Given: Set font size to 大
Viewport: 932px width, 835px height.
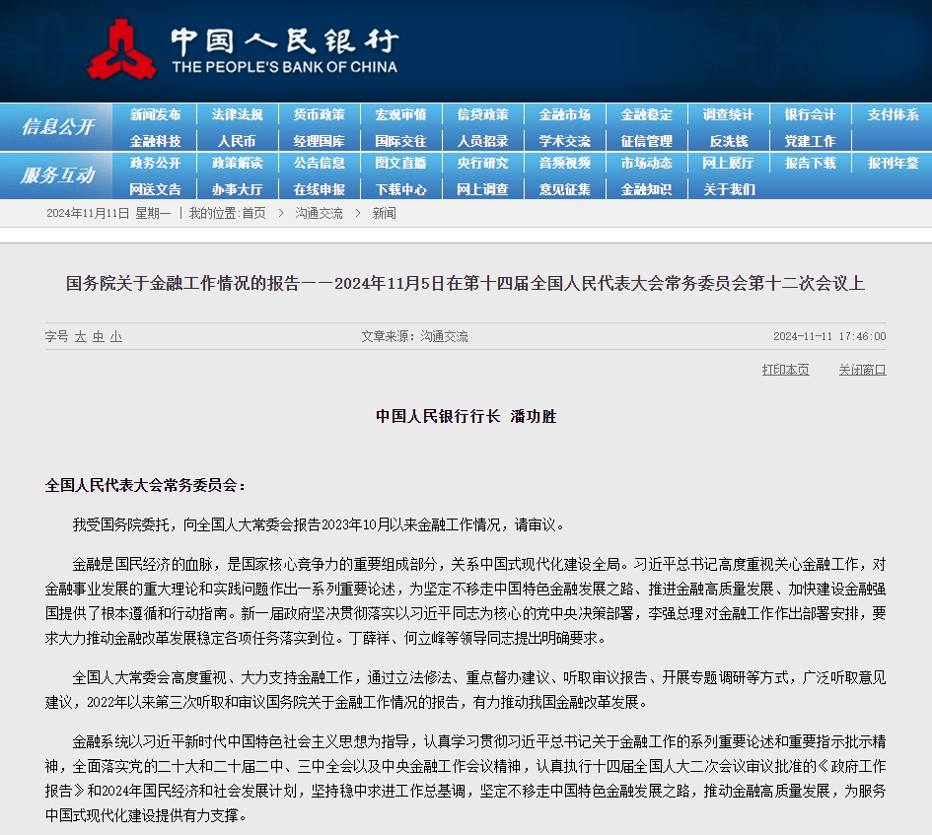Looking at the screenshot, I should (x=80, y=336).
